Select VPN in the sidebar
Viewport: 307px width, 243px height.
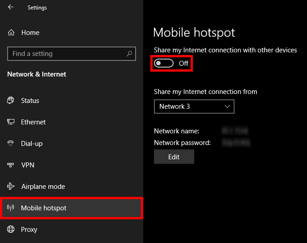(72, 165)
